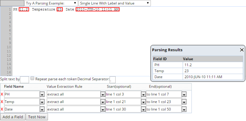Open the Single Line With Label and Value dropdown
The image size is (246, 121).
(115, 3)
